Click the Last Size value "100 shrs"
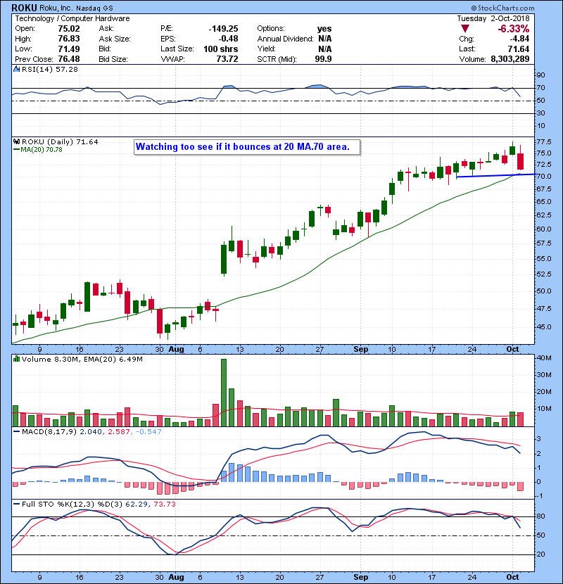Viewport: 563px width, 584px height. click(x=221, y=49)
